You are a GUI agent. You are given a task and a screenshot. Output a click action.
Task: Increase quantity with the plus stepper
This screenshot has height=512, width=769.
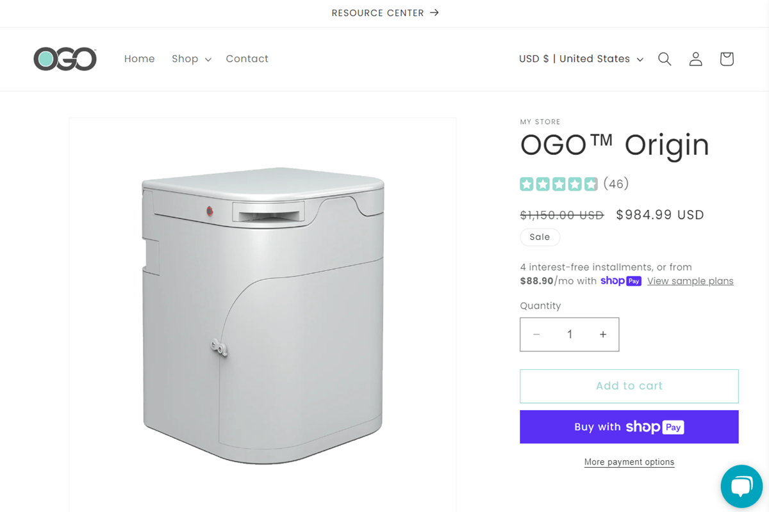(x=602, y=334)
